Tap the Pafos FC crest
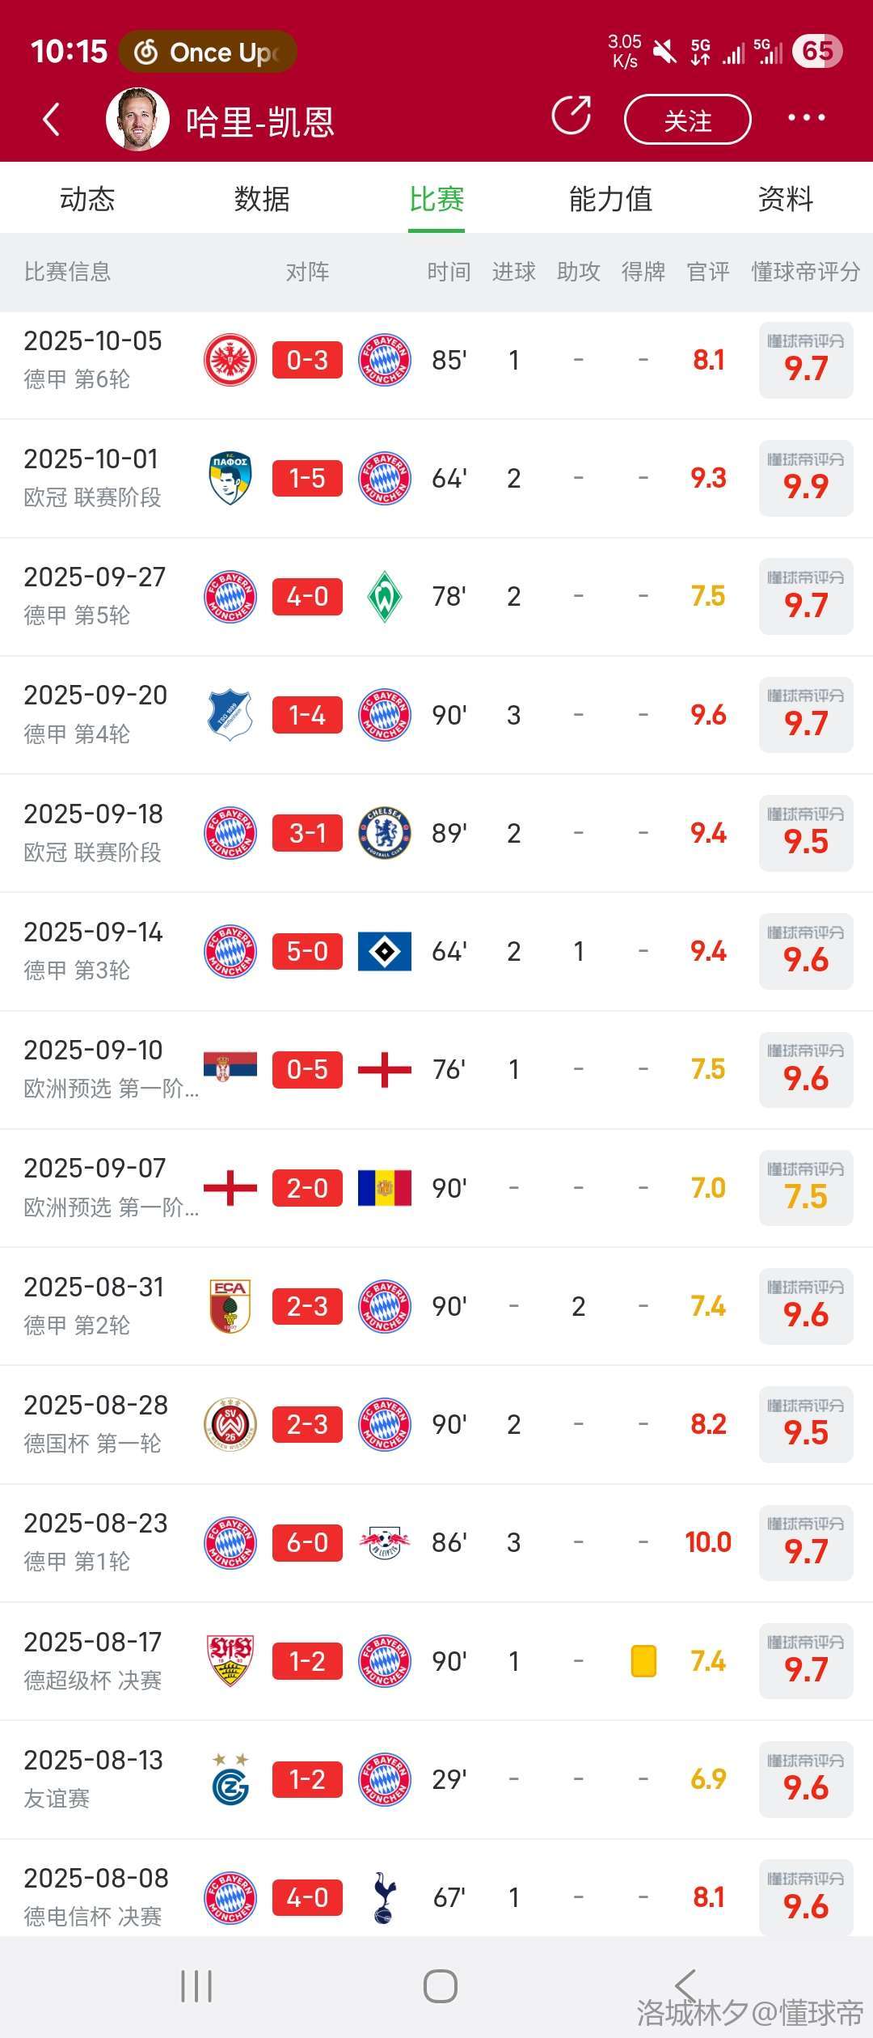Viewport: 873px width, 2038px height. (230, 478)
